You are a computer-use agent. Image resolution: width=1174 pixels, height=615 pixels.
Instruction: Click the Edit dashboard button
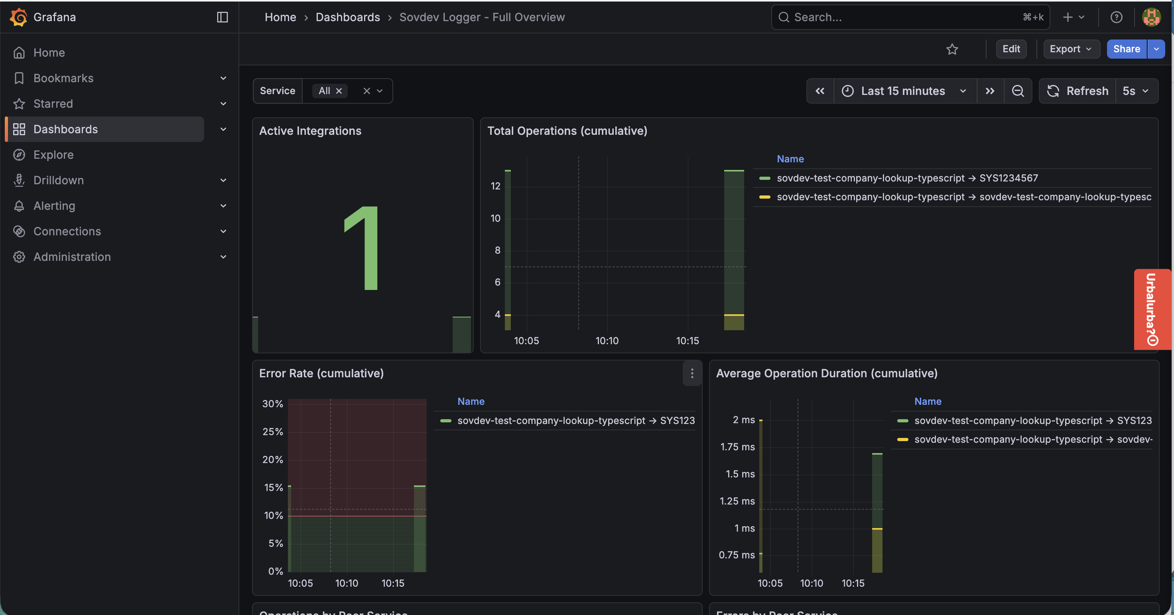coord(1011,49)
